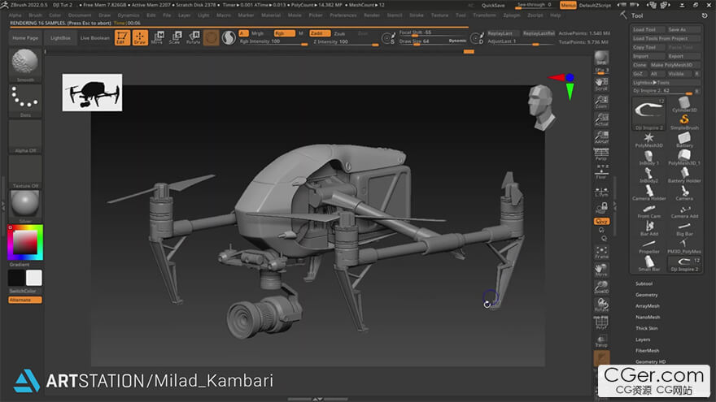Toggle the Zadd sculpt mode
Viewport: 716px width, 402px height.
coord(320,33)
